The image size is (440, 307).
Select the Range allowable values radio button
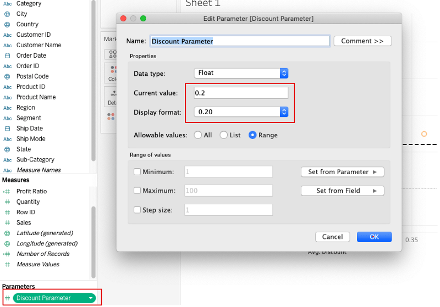252,135
